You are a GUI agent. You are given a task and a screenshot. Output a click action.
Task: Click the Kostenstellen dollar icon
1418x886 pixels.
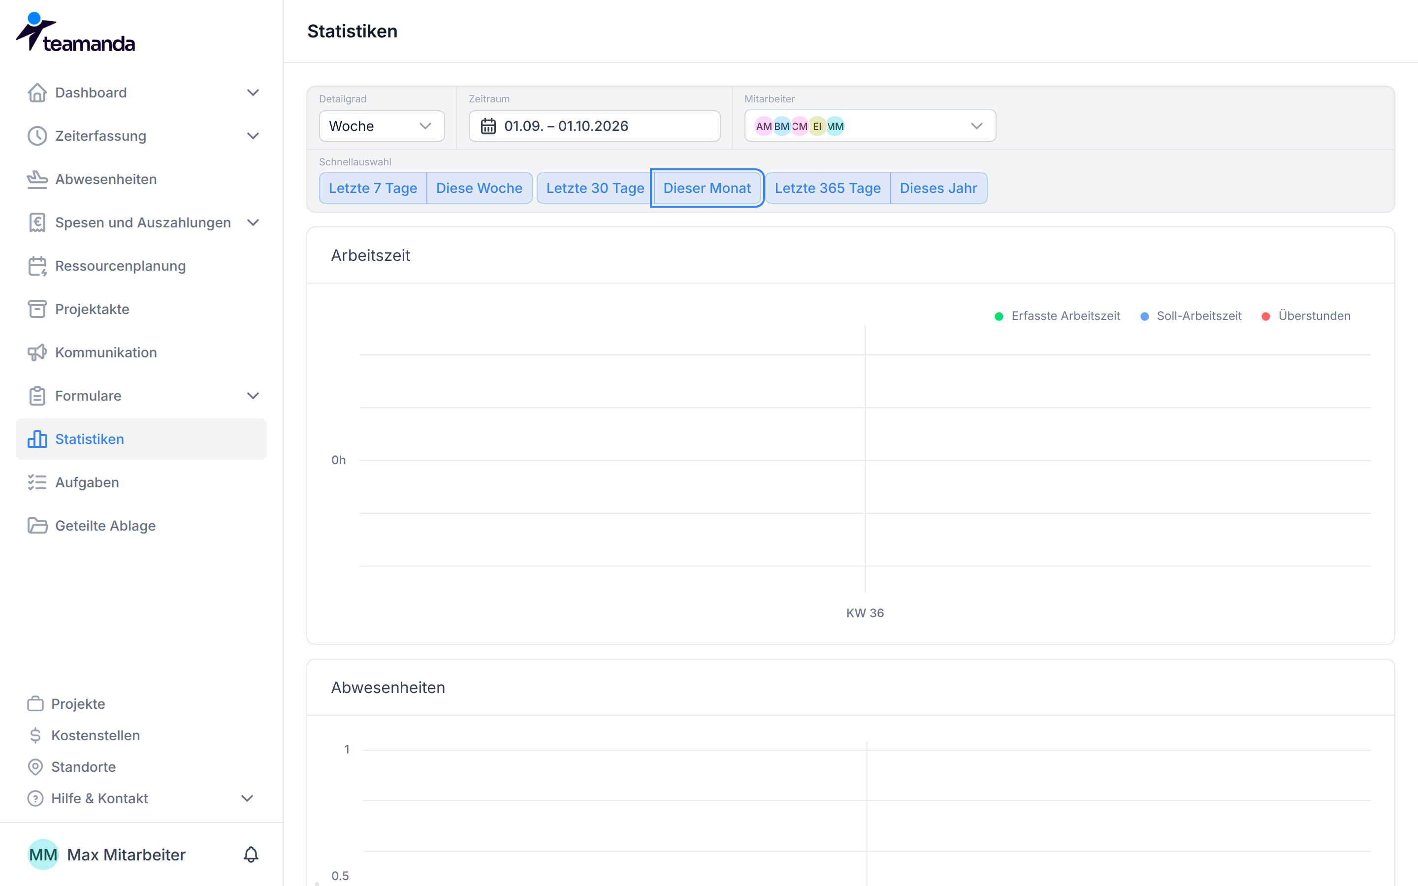click(35, 735)
